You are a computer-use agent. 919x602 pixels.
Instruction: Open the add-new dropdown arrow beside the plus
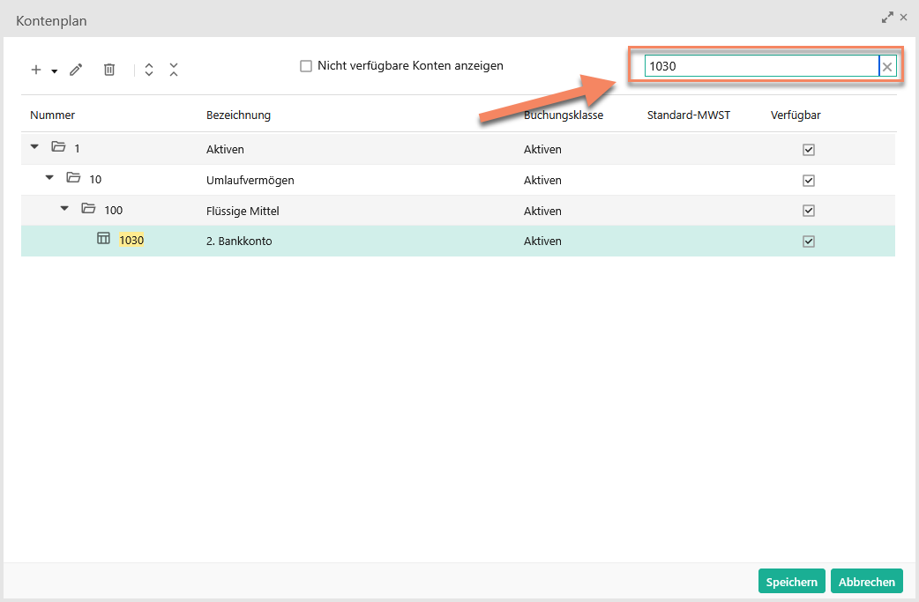point(55,71)
